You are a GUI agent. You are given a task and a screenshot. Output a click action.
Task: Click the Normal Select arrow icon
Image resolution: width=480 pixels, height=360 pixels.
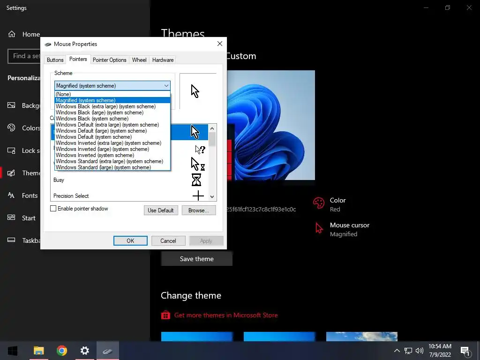point(195,132)
